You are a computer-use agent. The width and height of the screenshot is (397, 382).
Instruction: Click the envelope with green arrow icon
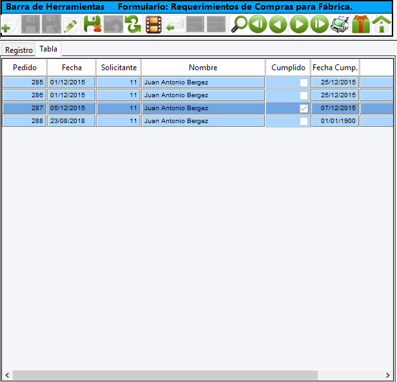click(x=175, y=24)
